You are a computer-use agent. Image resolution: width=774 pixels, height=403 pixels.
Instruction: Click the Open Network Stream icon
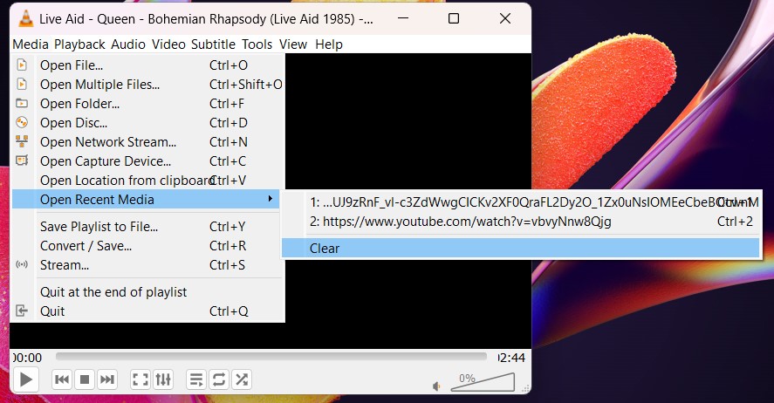pyautogui.click(x=22, y=141)
